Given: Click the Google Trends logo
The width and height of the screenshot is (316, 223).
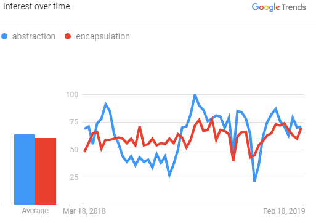Looking at the screenshot, I should click(x=278, y=7).
